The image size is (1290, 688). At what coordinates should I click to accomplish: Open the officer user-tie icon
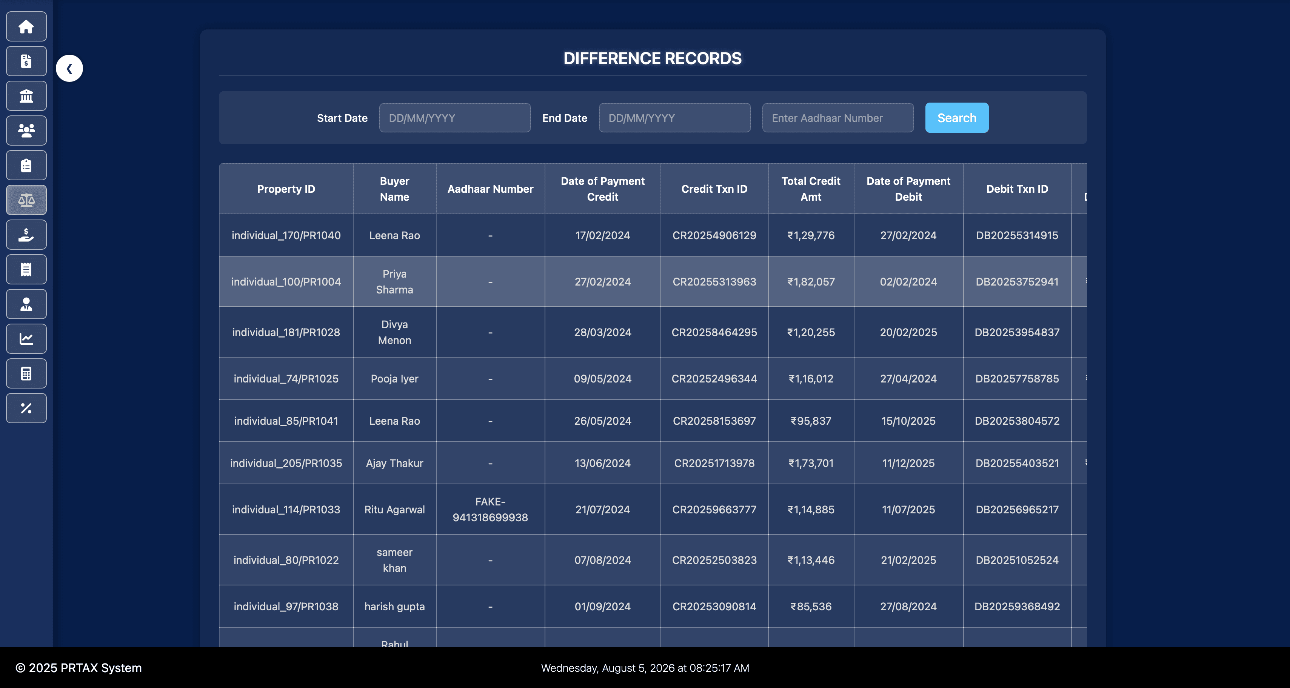[26, 304]
